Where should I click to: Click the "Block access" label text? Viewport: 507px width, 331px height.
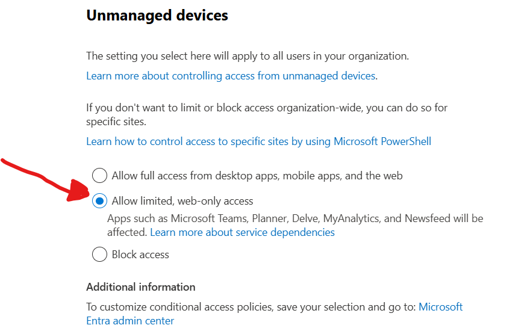(x=140, y=255)
